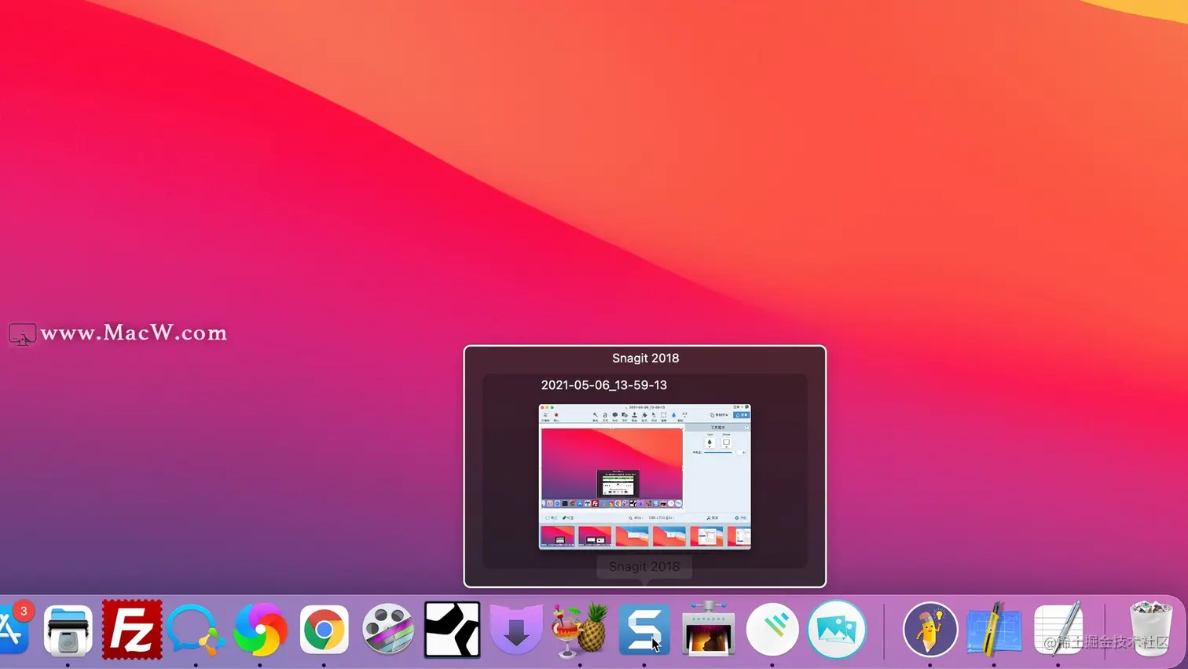Open the white circle green stripes app icon

tap(772, 629)
